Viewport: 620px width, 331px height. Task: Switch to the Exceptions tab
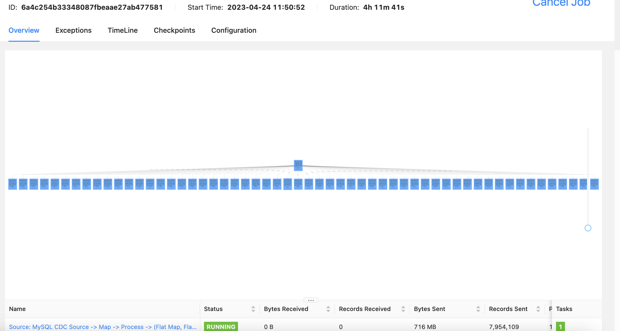(73, 30)
